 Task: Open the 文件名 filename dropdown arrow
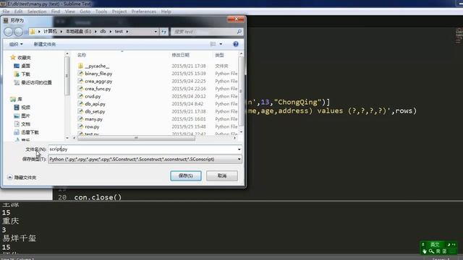(x=239, y=149)
